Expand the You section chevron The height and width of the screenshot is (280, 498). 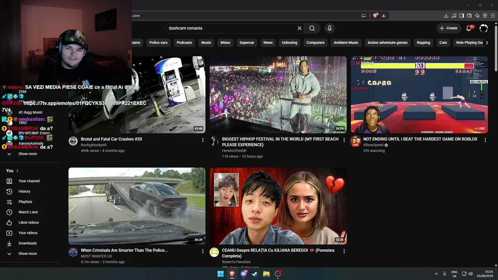click(18, 171)
